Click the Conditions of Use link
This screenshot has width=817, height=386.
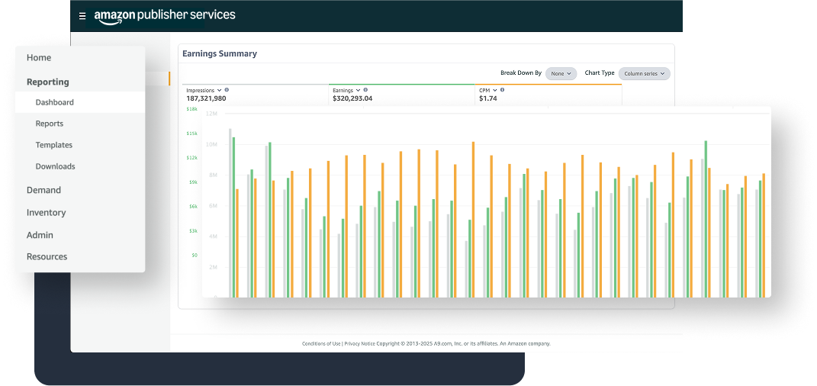pos(321,344)
